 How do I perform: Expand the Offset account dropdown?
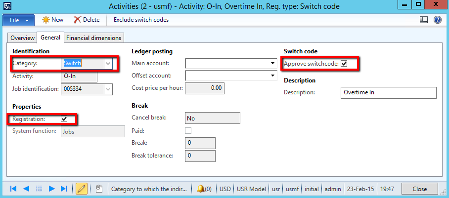coord(272,76)
